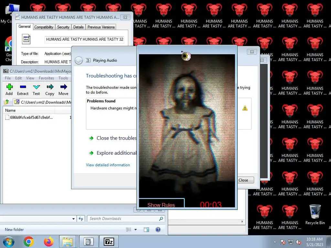Click the muted volume icon in tray

[x=298, y=242]
